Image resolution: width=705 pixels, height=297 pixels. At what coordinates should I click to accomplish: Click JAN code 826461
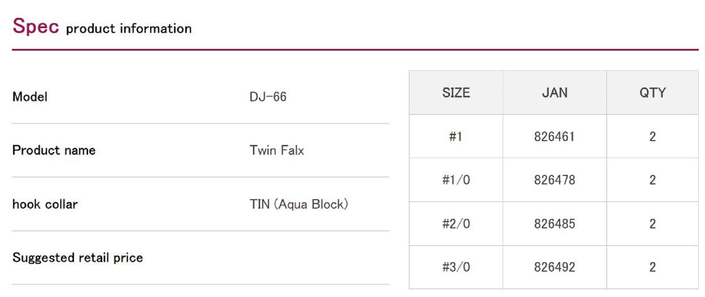coord(554,137)
